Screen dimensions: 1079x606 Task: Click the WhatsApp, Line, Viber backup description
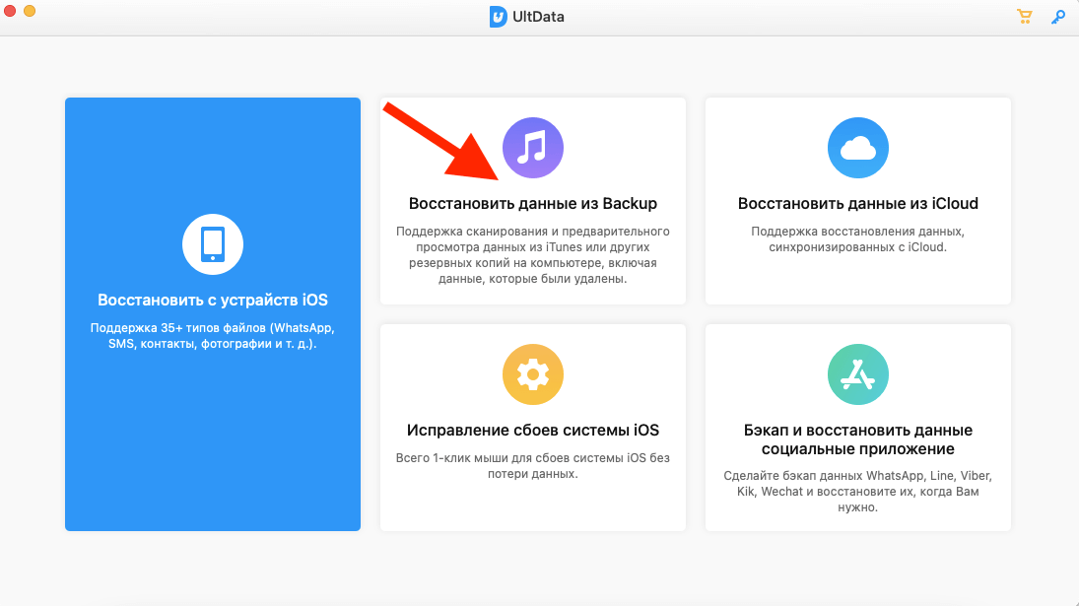[857, 492]
